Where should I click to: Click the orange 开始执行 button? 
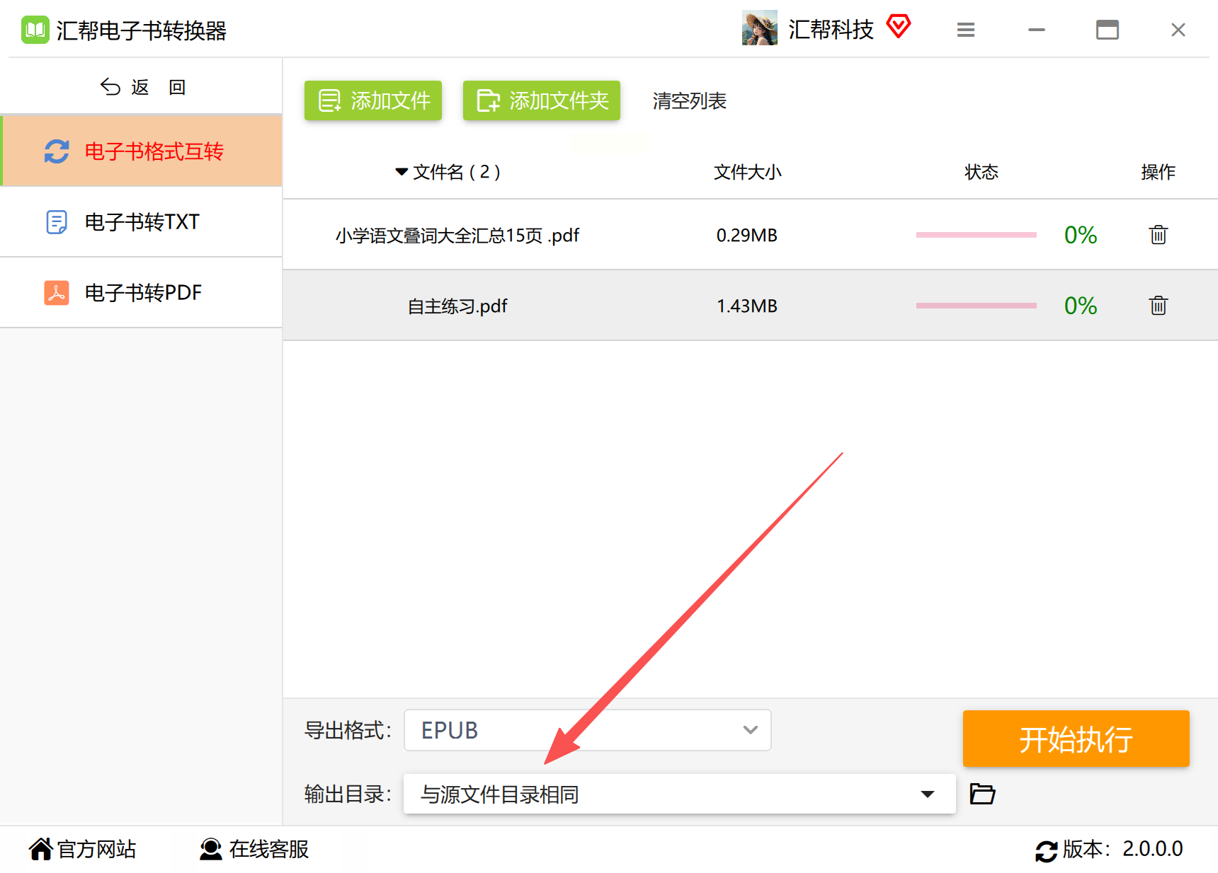coord(1076,739)
